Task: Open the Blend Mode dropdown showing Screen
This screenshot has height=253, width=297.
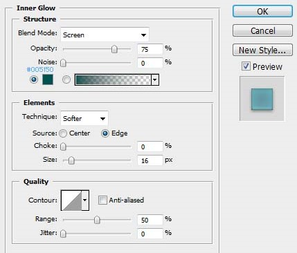Action: [x=105, y=35]
